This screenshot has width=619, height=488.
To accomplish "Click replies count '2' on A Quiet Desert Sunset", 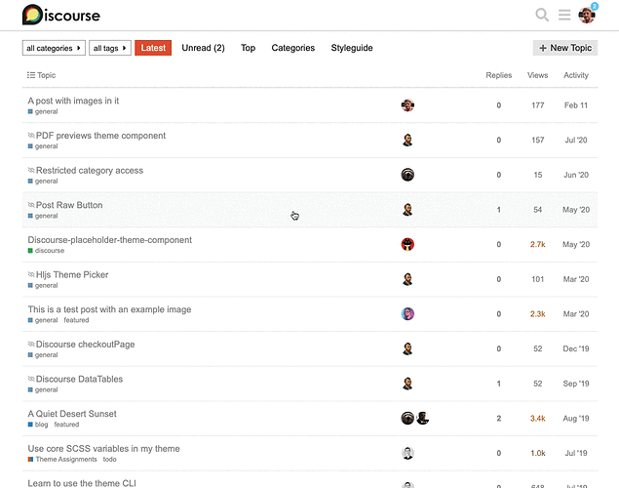I will (498, 419).
